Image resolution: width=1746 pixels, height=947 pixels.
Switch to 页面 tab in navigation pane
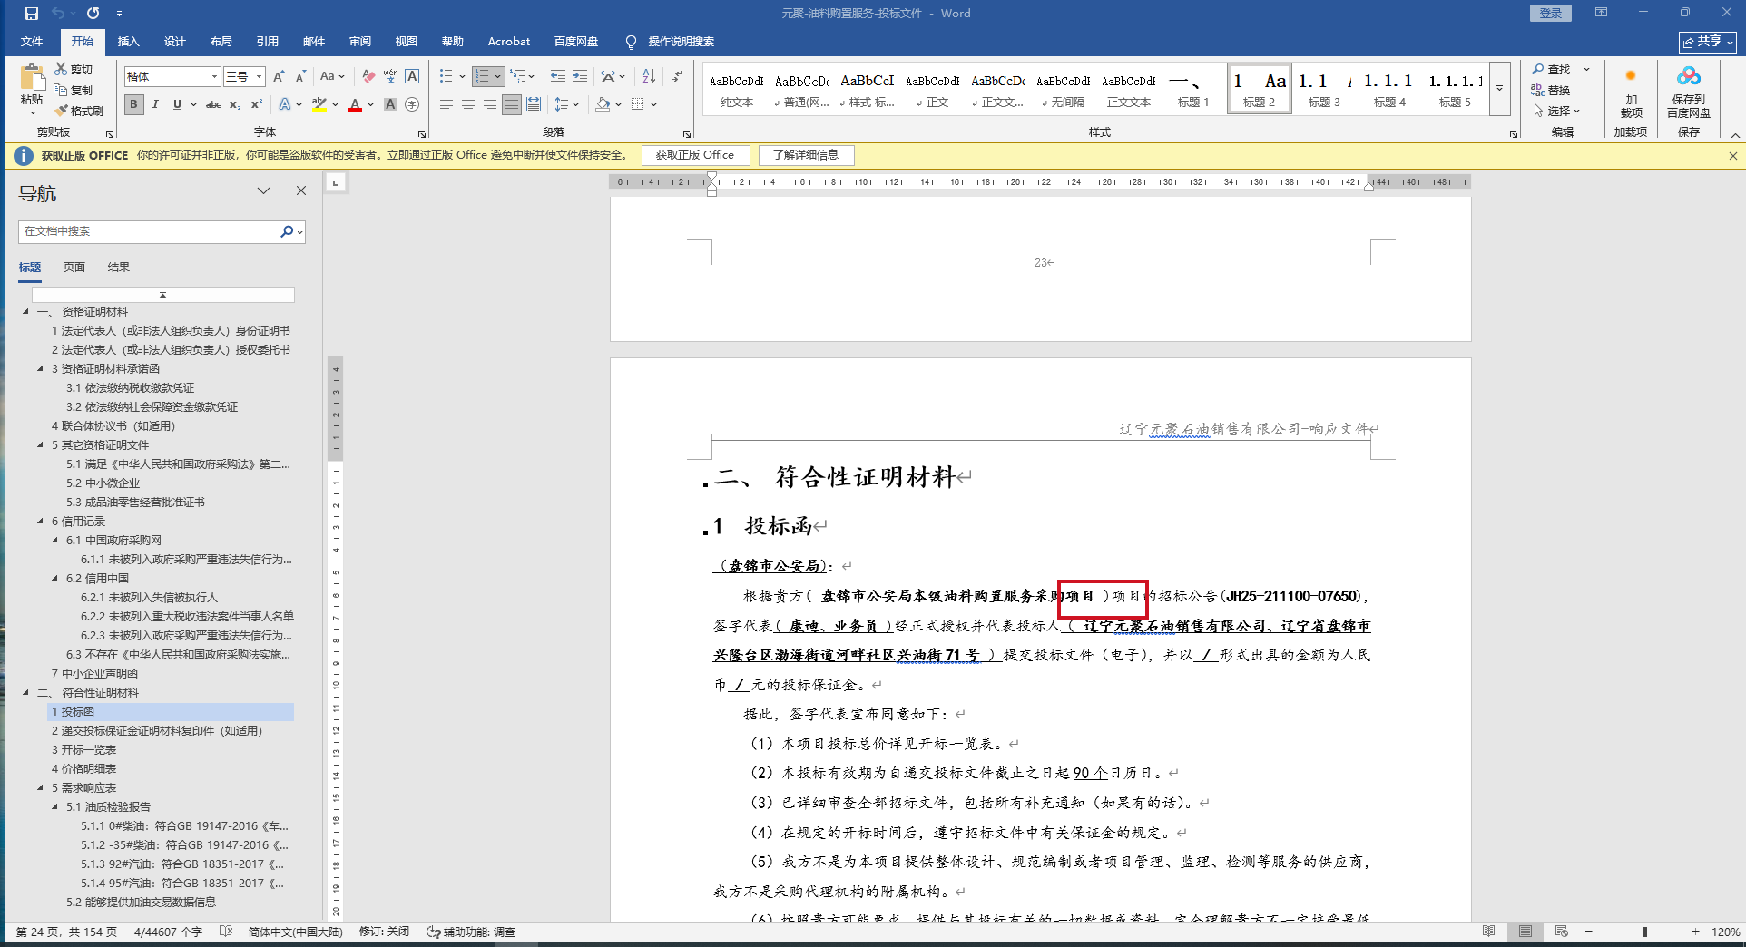(x=74, y=268)
